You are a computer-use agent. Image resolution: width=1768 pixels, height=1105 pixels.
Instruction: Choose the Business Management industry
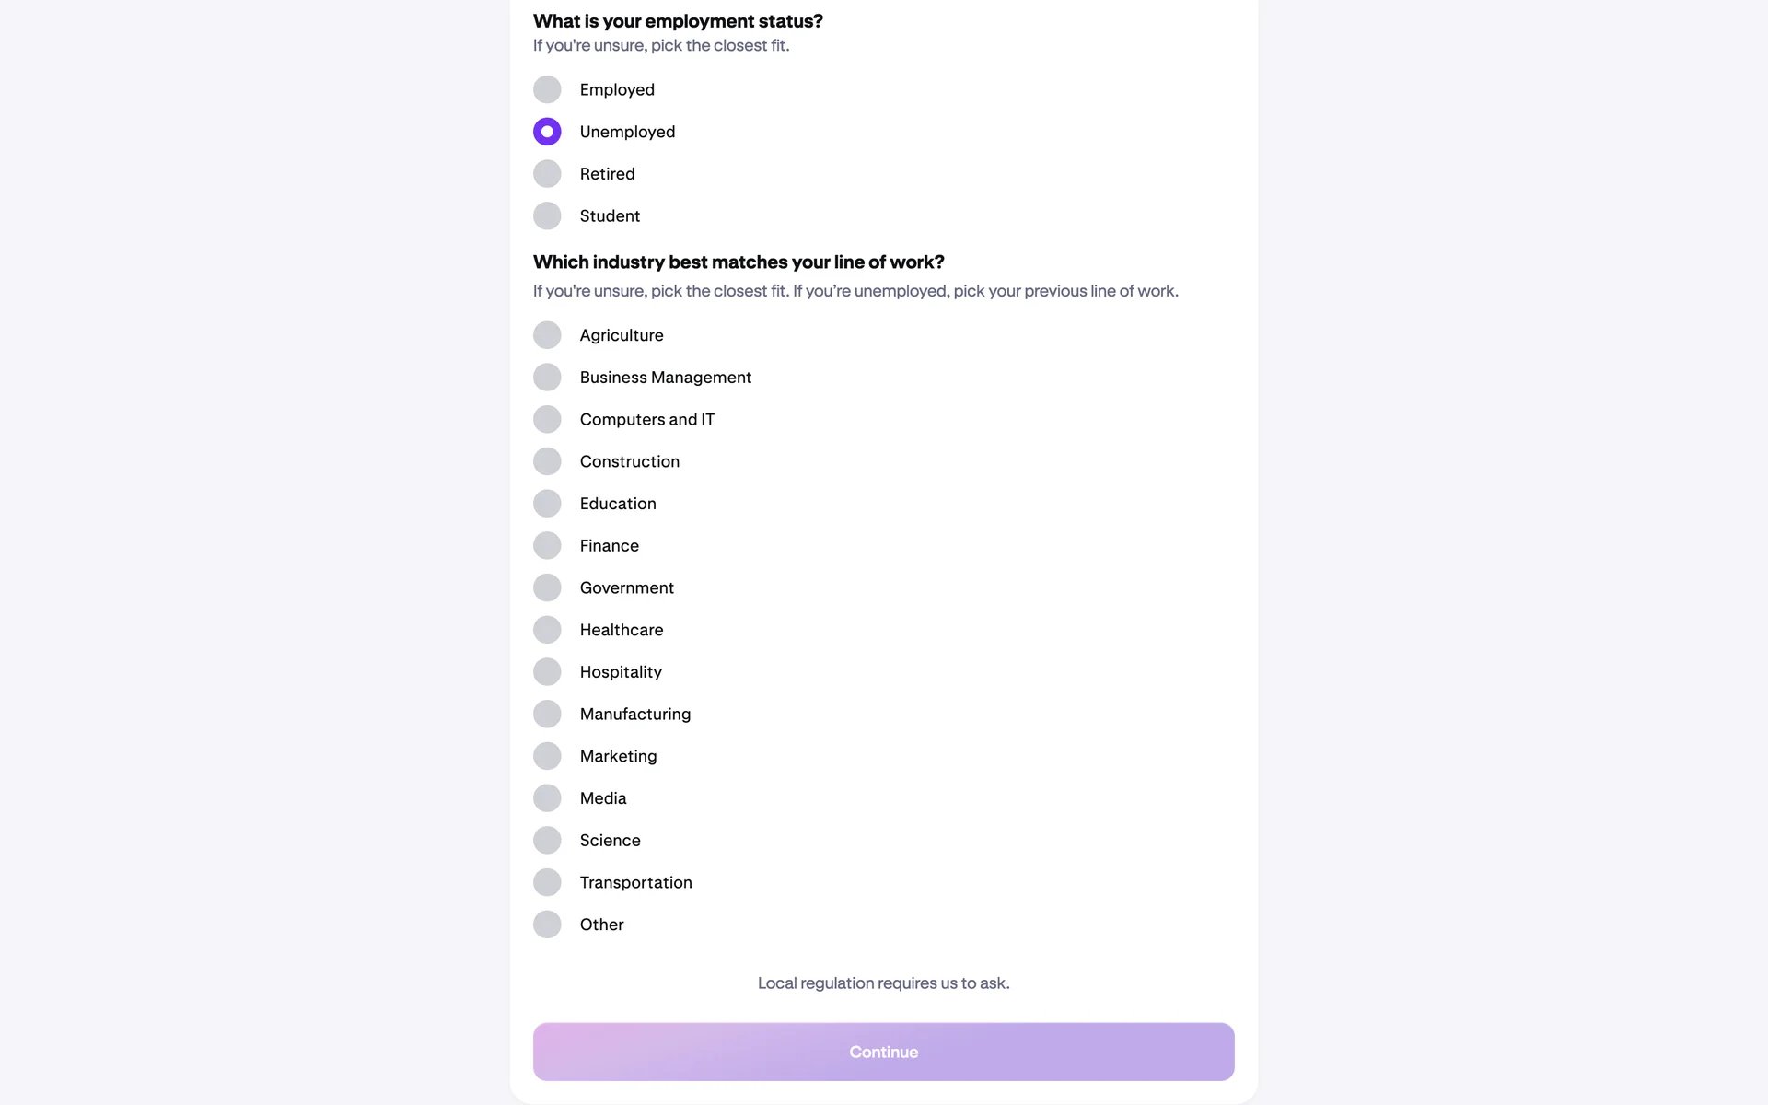(x=547, y=378)
